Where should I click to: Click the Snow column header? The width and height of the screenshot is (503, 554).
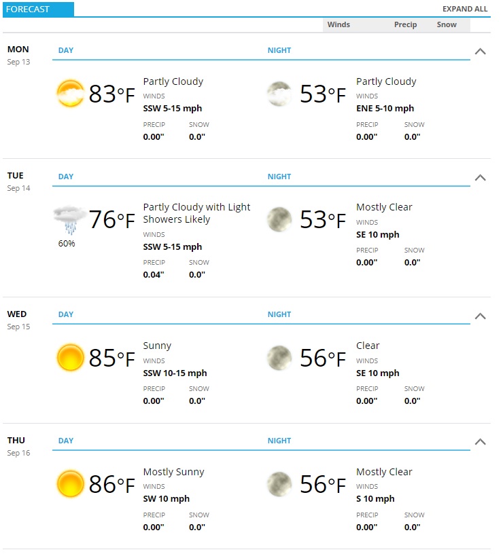coord(447,24)
